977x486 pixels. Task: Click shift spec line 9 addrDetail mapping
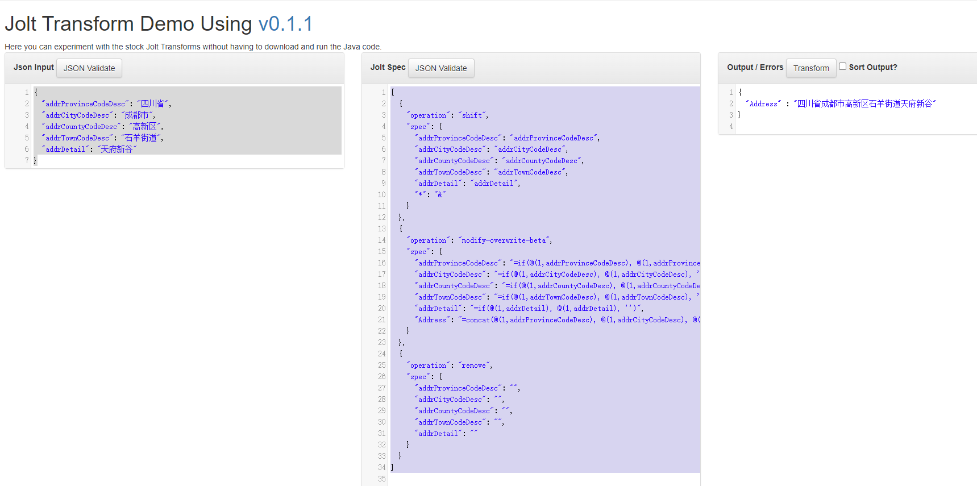[467, 183]
